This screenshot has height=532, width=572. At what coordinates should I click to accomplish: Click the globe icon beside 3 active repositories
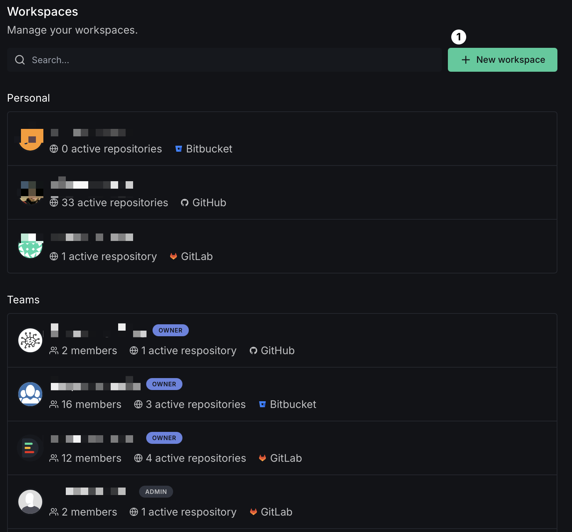[138, 405]
